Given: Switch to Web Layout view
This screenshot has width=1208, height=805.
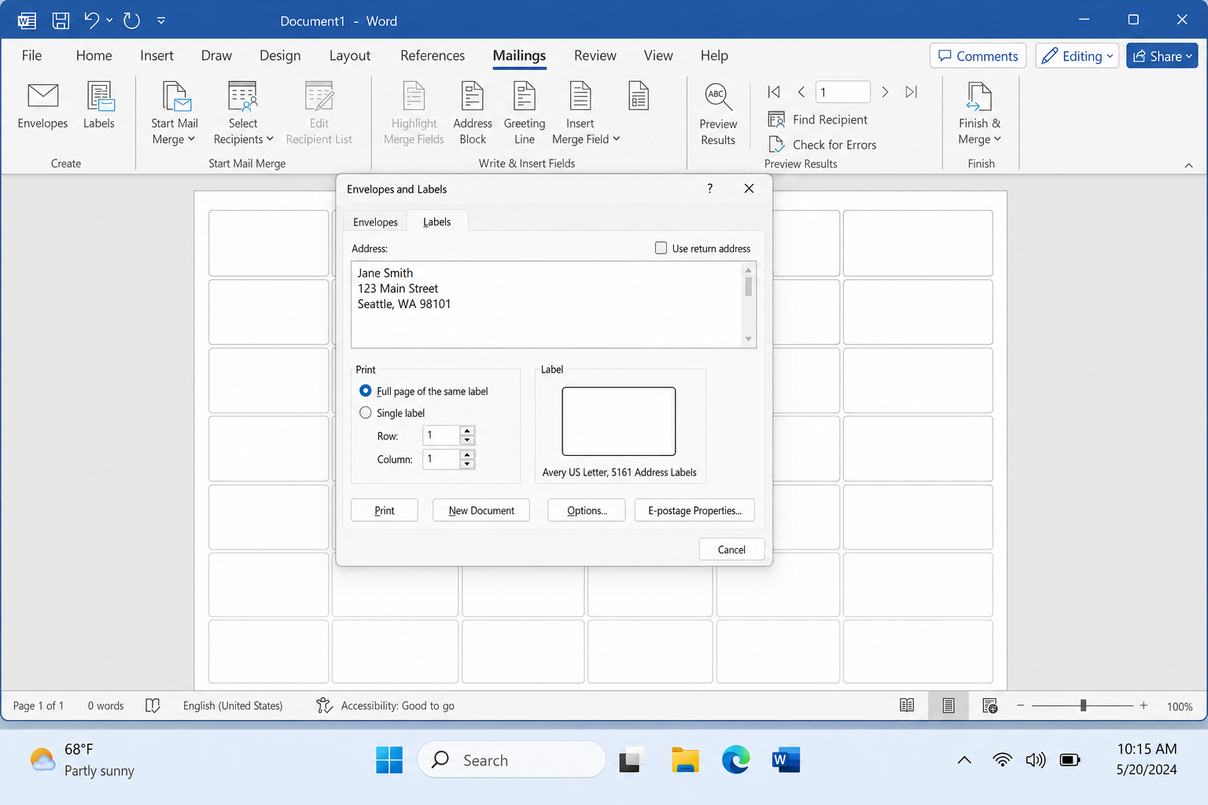Looking at the screenshot, I should point(990,706).
